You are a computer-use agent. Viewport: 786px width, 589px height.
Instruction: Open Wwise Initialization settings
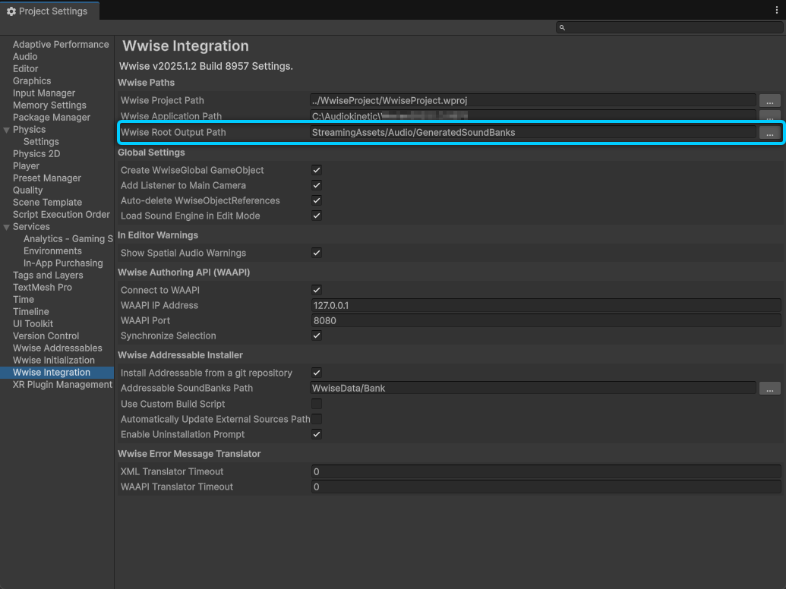(54, 361)
